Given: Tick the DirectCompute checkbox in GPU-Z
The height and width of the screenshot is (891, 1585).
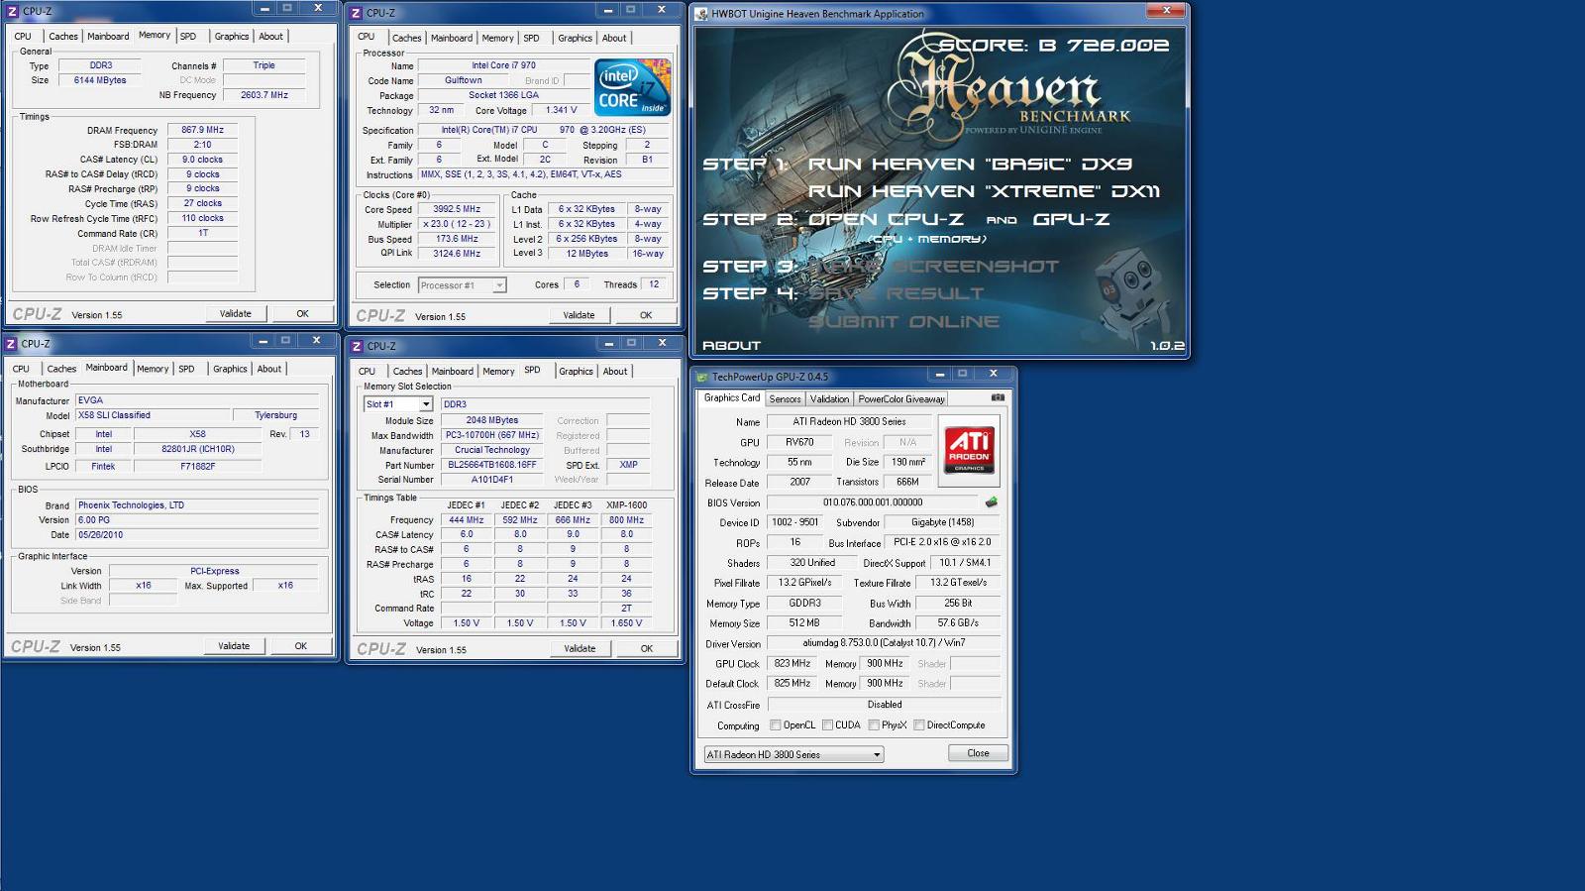Looking at the screenshot, I should (x=919, y=725).
